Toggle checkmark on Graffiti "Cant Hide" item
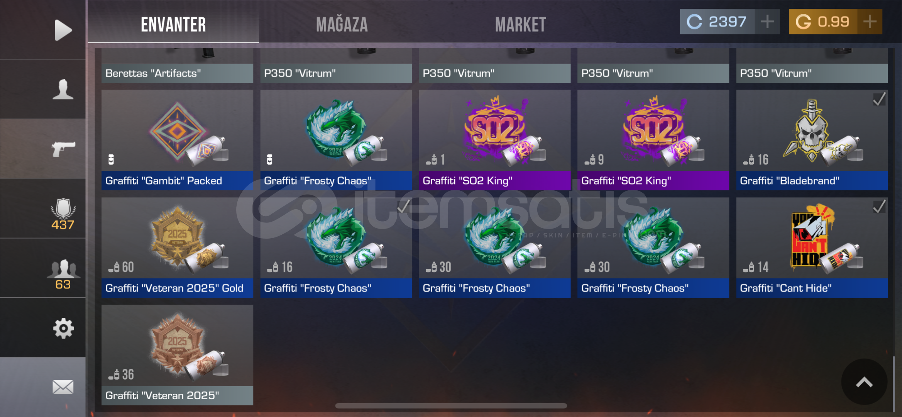 [879, 207]
